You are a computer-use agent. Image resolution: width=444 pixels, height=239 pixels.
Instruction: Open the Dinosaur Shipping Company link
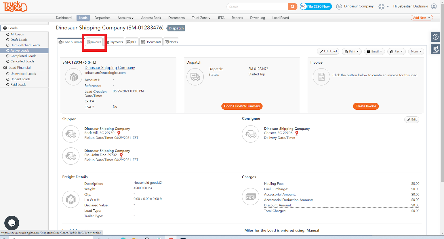tap(110, 68)
